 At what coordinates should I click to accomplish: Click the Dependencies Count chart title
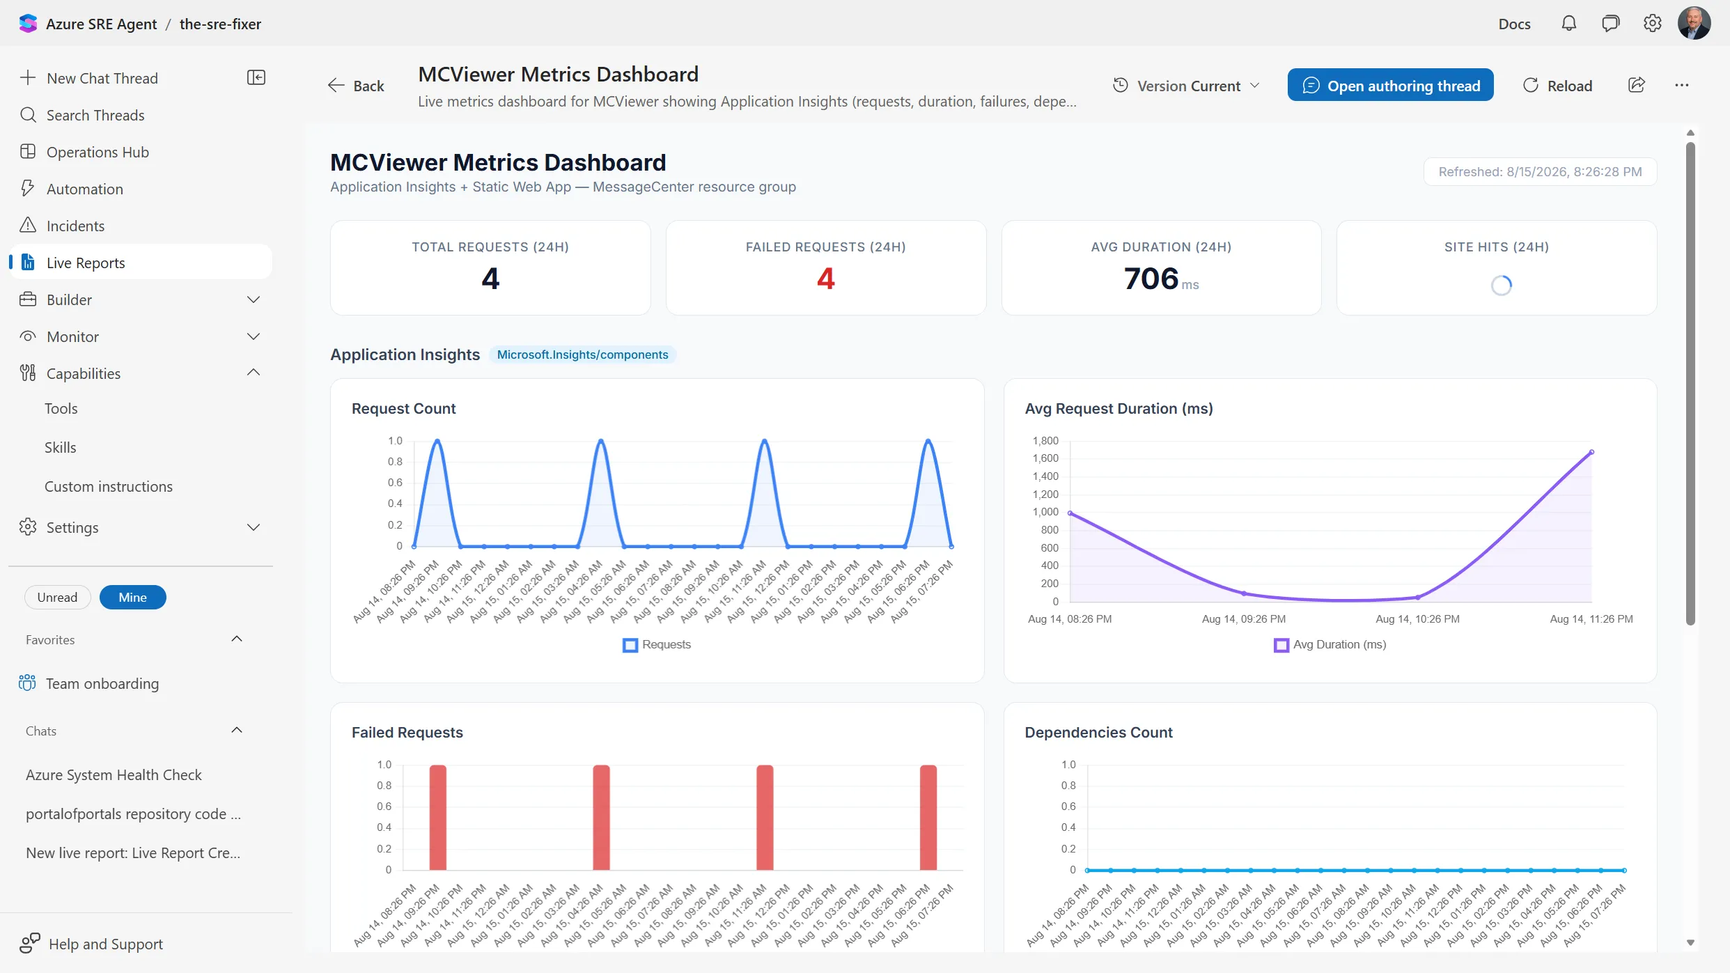pyautogui.click(x=1098, y=732)
